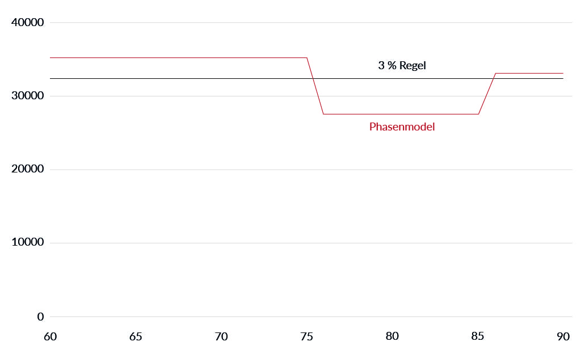Select the 10000 y-axis label
Viewport: 581px width, 354px height.
click(27, 242)
